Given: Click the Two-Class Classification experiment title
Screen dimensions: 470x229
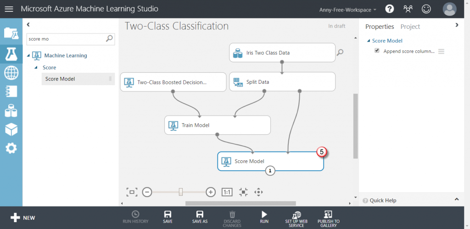Looking at the screenshot, I should (x=177, y=26).
